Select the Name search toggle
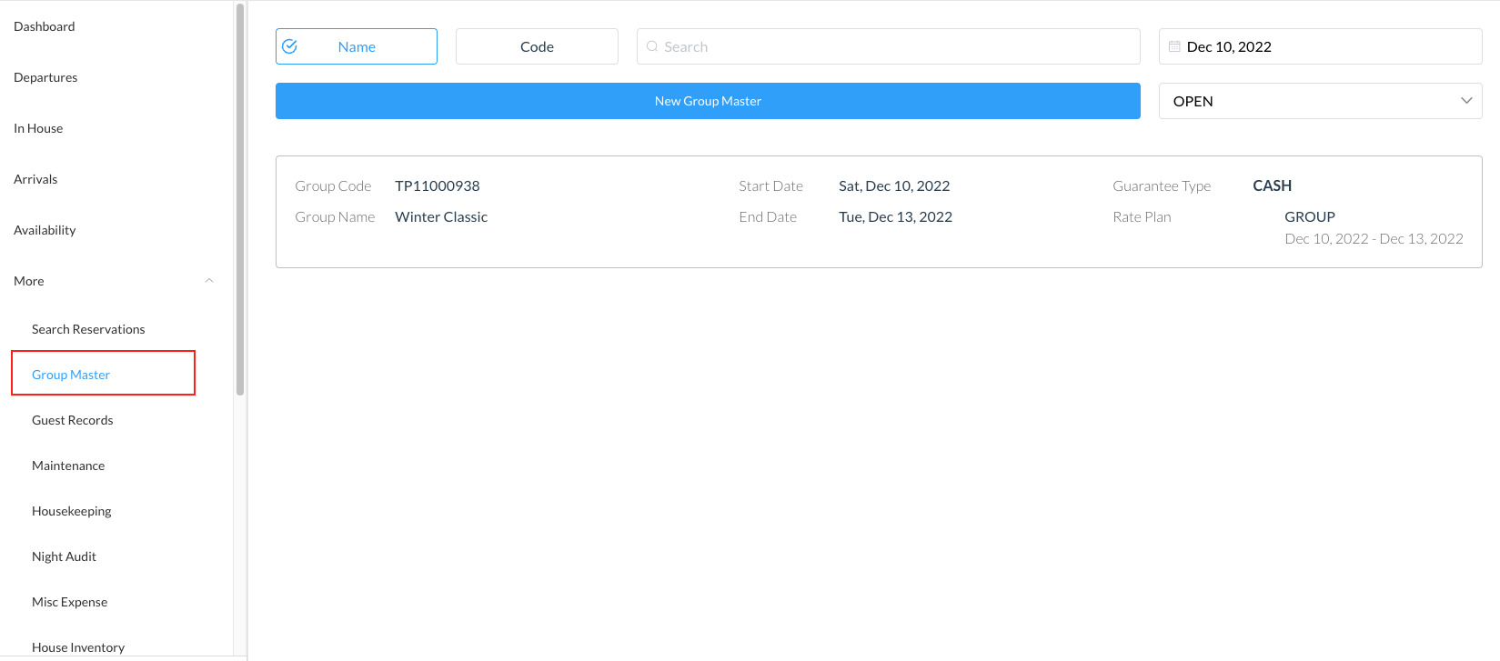Viewport: 1500px width, 661px height. click(x=357, y=46)
